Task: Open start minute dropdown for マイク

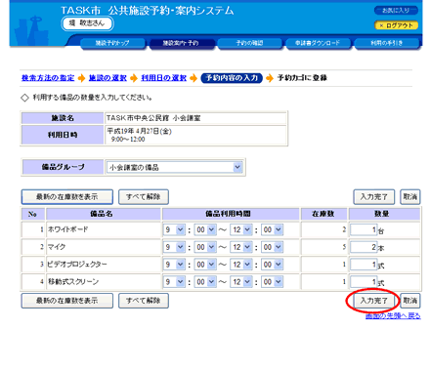Action: (x=205, y=247)
